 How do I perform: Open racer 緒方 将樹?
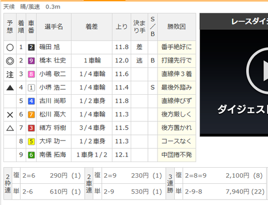click(x=52, y=128)
